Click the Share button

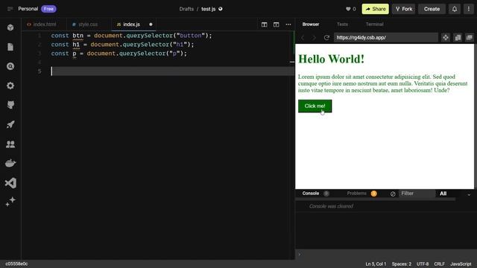(375, 9)
